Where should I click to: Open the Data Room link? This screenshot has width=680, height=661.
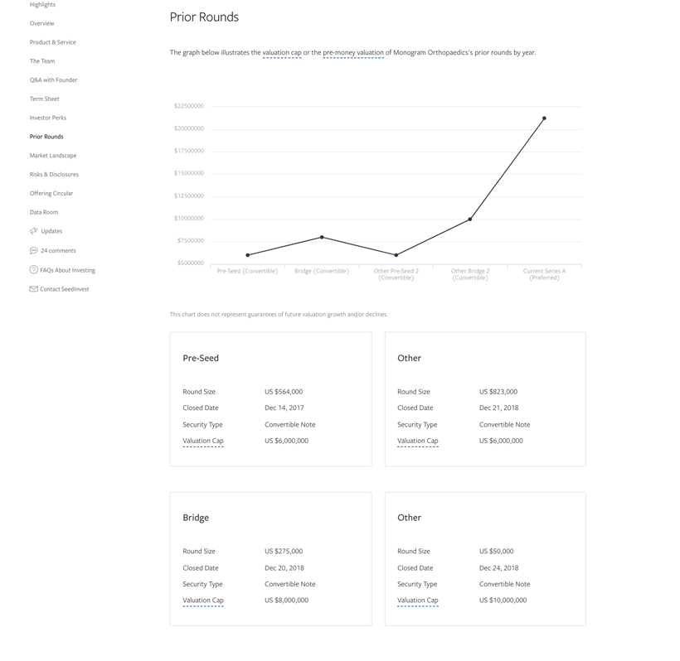[x=44, y=212]
